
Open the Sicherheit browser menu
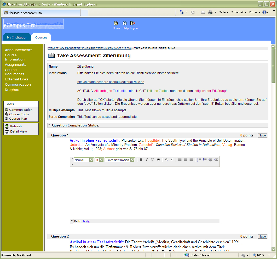click(x=238, y=12)
